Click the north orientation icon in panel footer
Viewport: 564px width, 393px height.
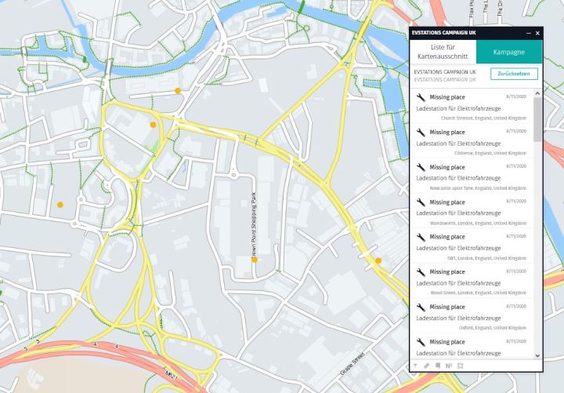[x=449, y=366]
